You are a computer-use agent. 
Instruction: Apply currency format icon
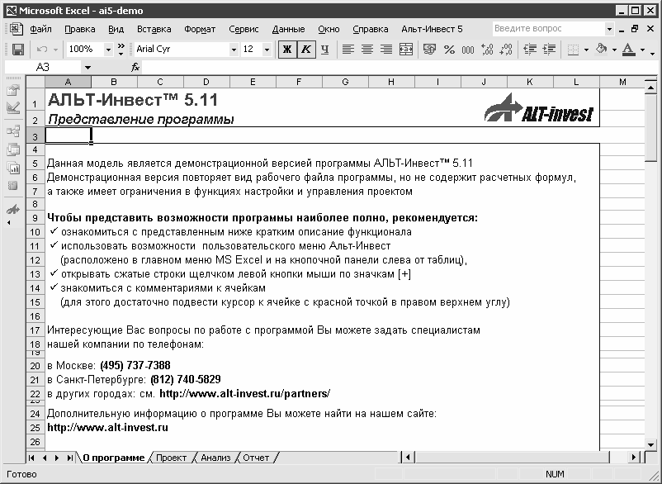429,50
